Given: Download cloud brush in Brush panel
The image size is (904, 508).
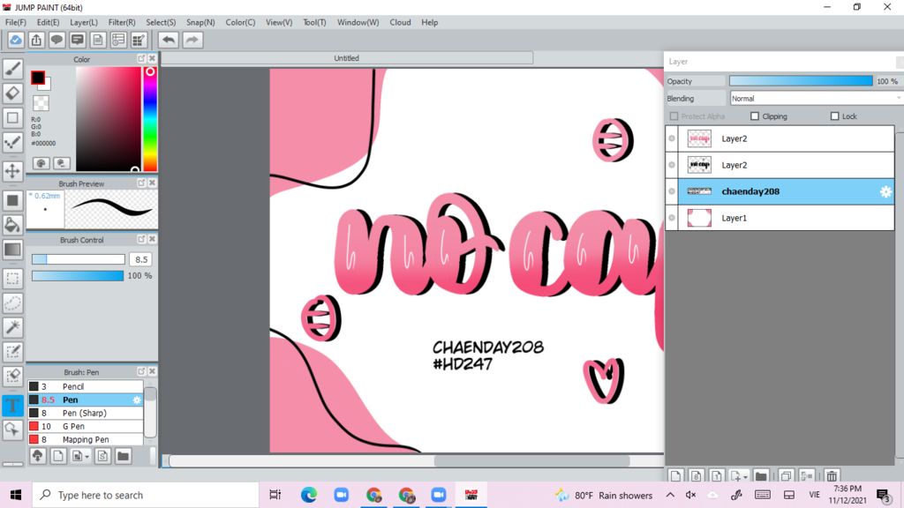Looking at the screenshot, I should click(x=37, y=456).
